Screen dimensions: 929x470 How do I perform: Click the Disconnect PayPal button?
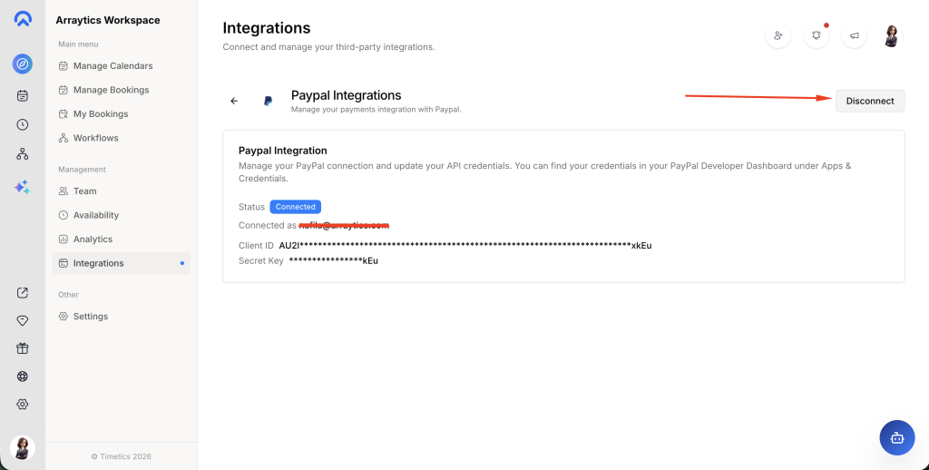pos(869,101)
